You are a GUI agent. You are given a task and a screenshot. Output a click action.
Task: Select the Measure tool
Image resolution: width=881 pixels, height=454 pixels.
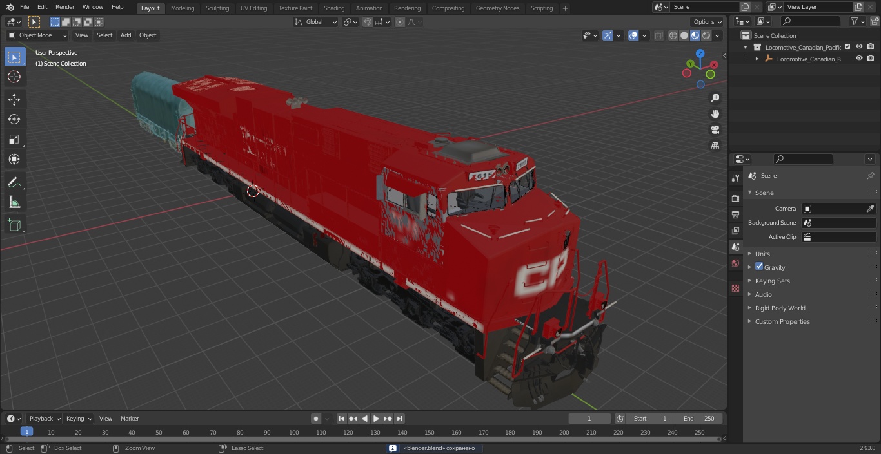(14, 203)
